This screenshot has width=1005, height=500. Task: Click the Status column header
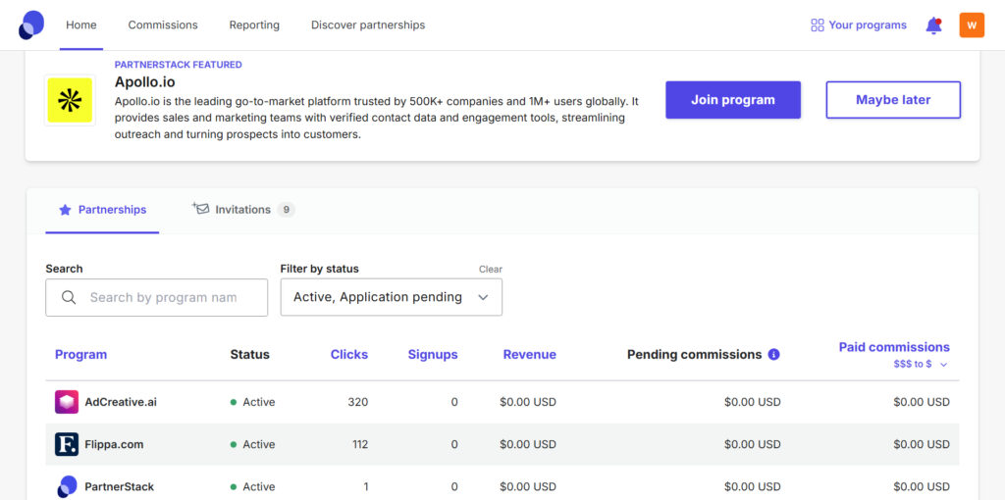click(250, 354)
